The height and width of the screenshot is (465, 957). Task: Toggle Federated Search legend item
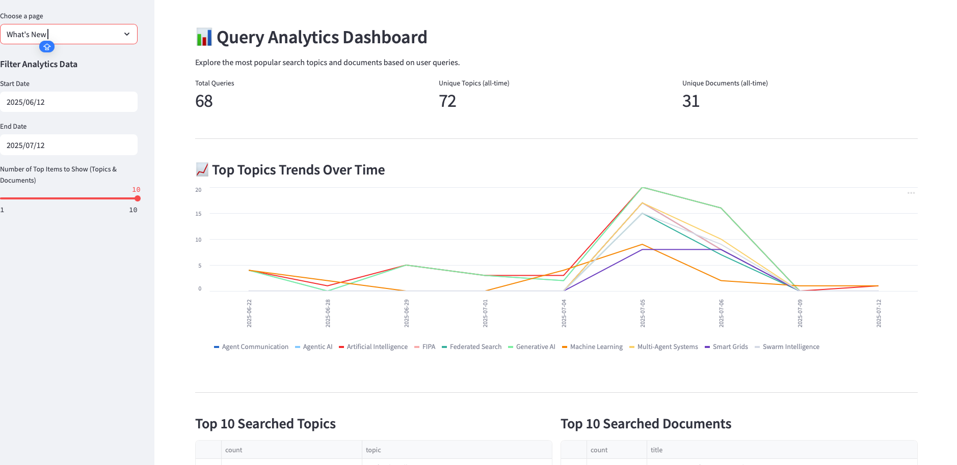[471, 347]
